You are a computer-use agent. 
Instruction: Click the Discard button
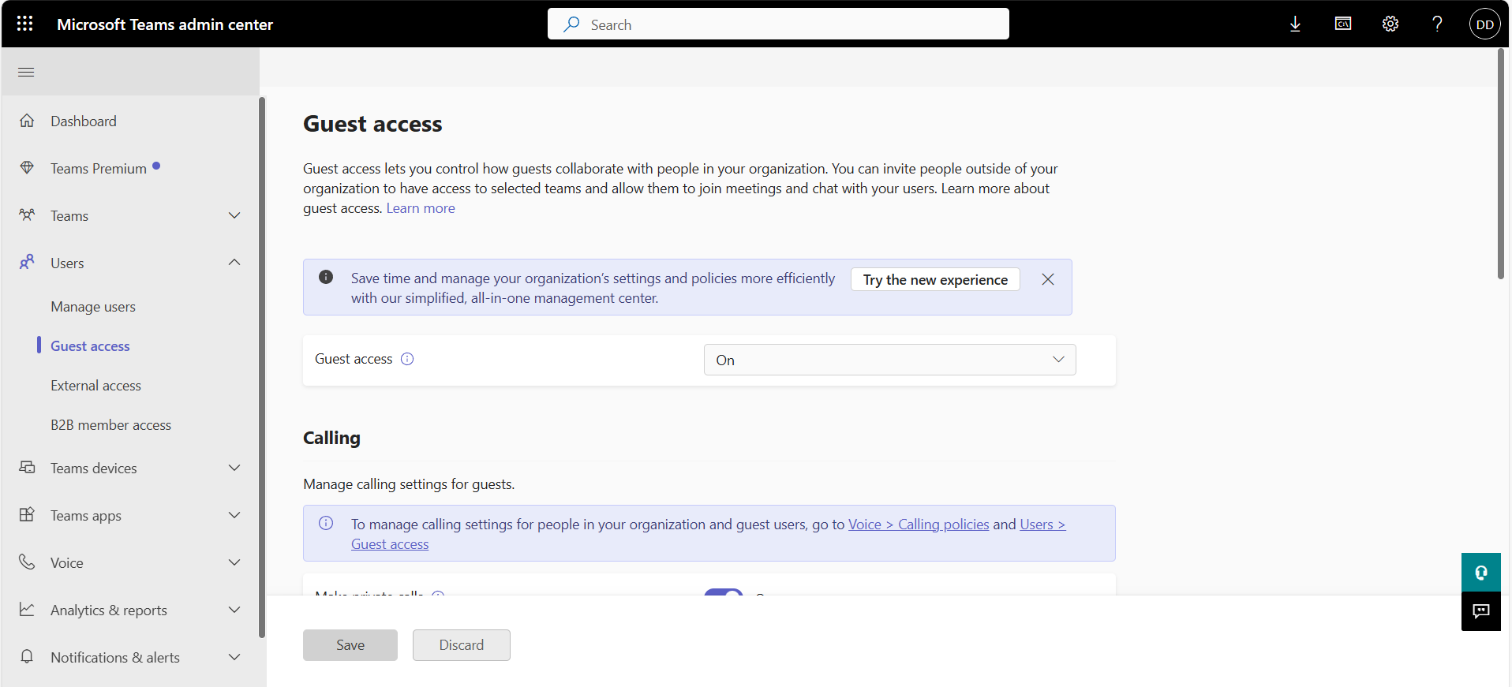(x=462, y=645)
